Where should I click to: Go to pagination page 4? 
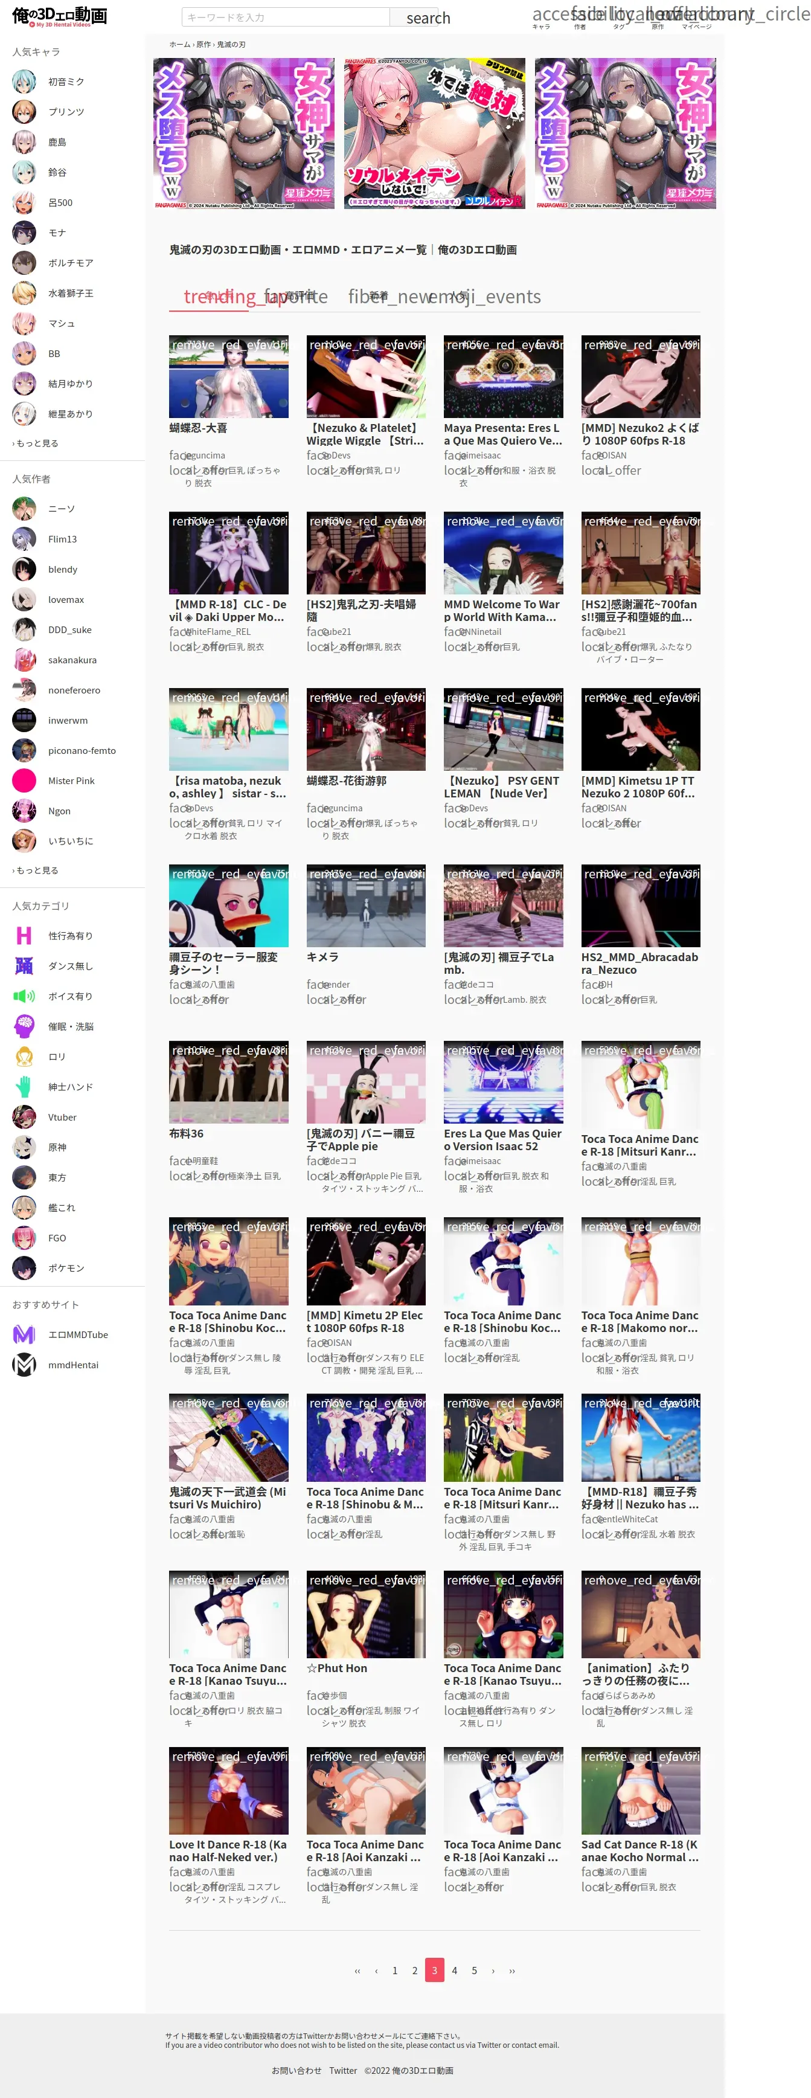(x=454, y=1970)
